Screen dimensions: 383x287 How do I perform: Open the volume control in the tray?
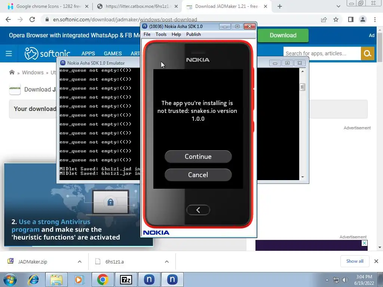(345, 280)
